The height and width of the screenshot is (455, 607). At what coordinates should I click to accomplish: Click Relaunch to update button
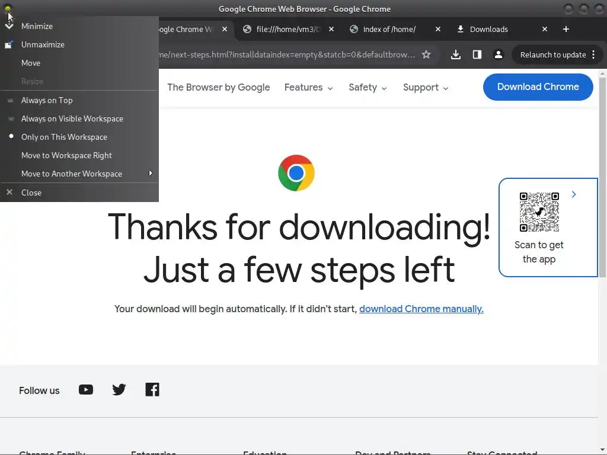click(553, 55)
